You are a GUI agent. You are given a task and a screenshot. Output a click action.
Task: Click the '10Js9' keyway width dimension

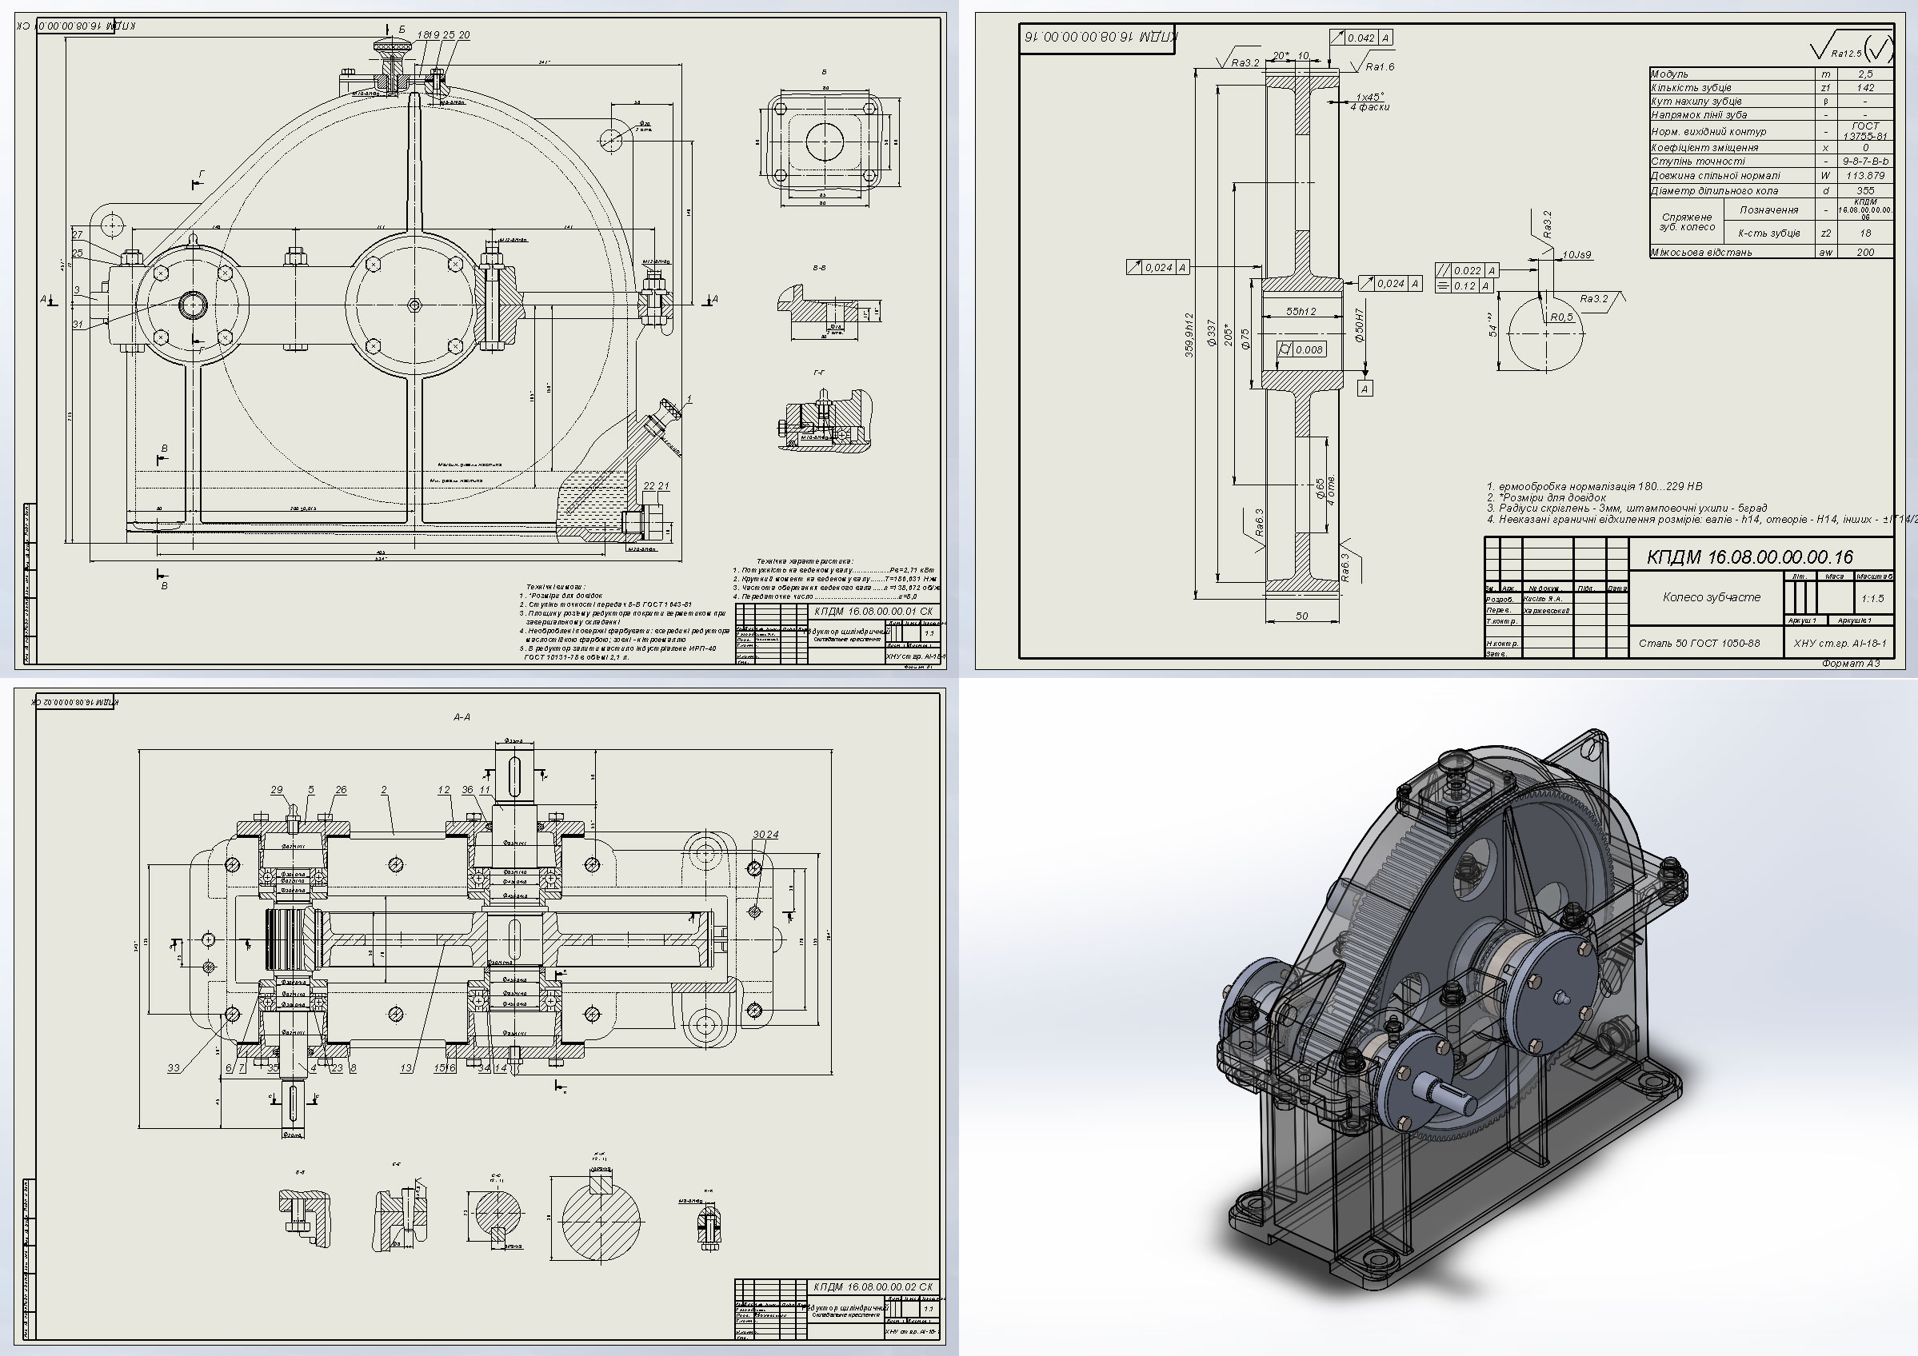click(x=1576, y=256)
